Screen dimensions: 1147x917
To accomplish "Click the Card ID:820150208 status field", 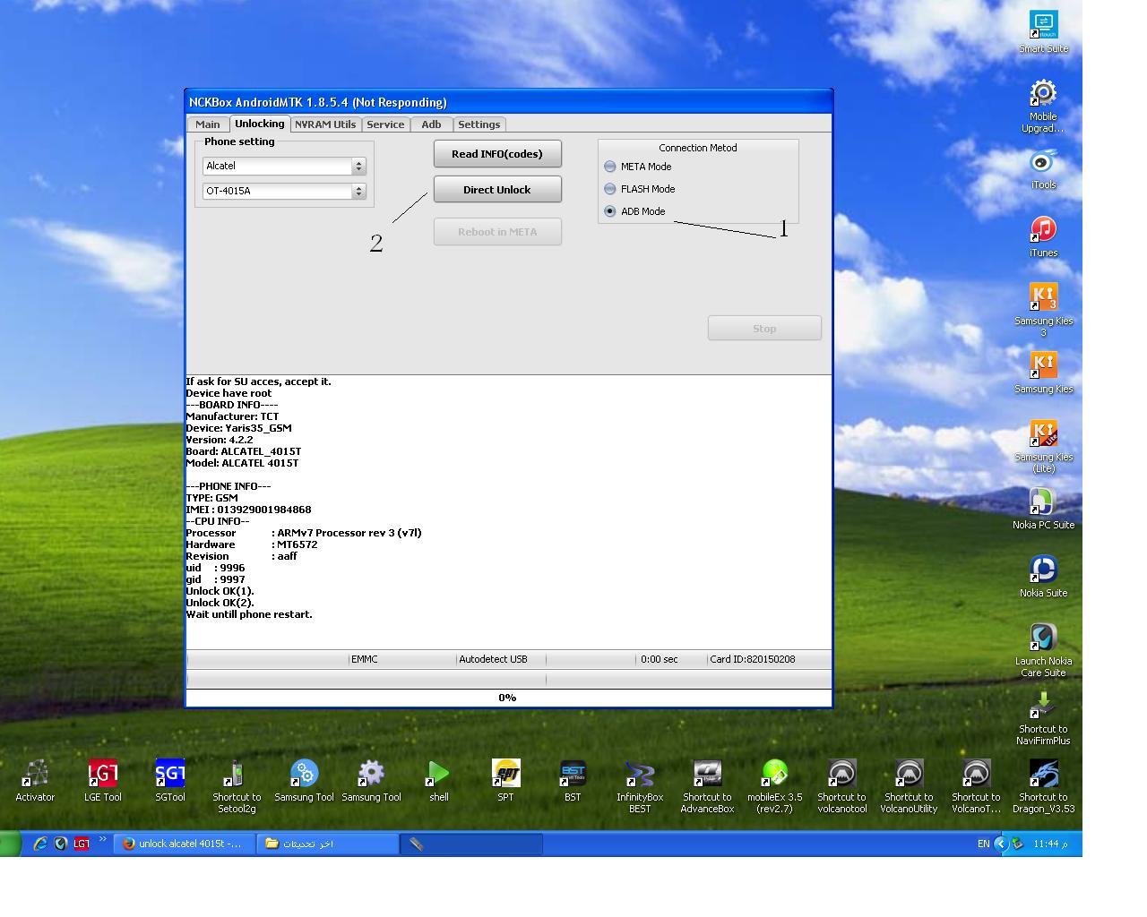I will point(768,659).
